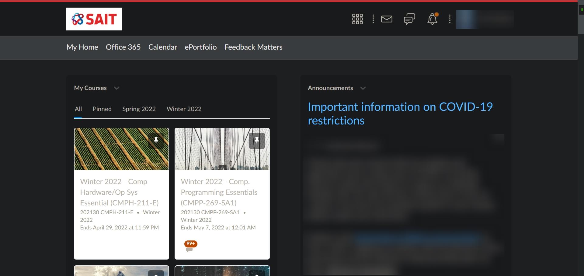The width and height of the screenshot is (584, 276).
Task: Open the chat discussions icon
Action: [409, 19]
